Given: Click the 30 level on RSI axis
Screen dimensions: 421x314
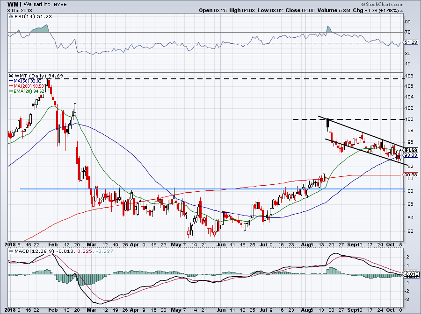Looking at the screenshot, I should click(x=408, y=54).
